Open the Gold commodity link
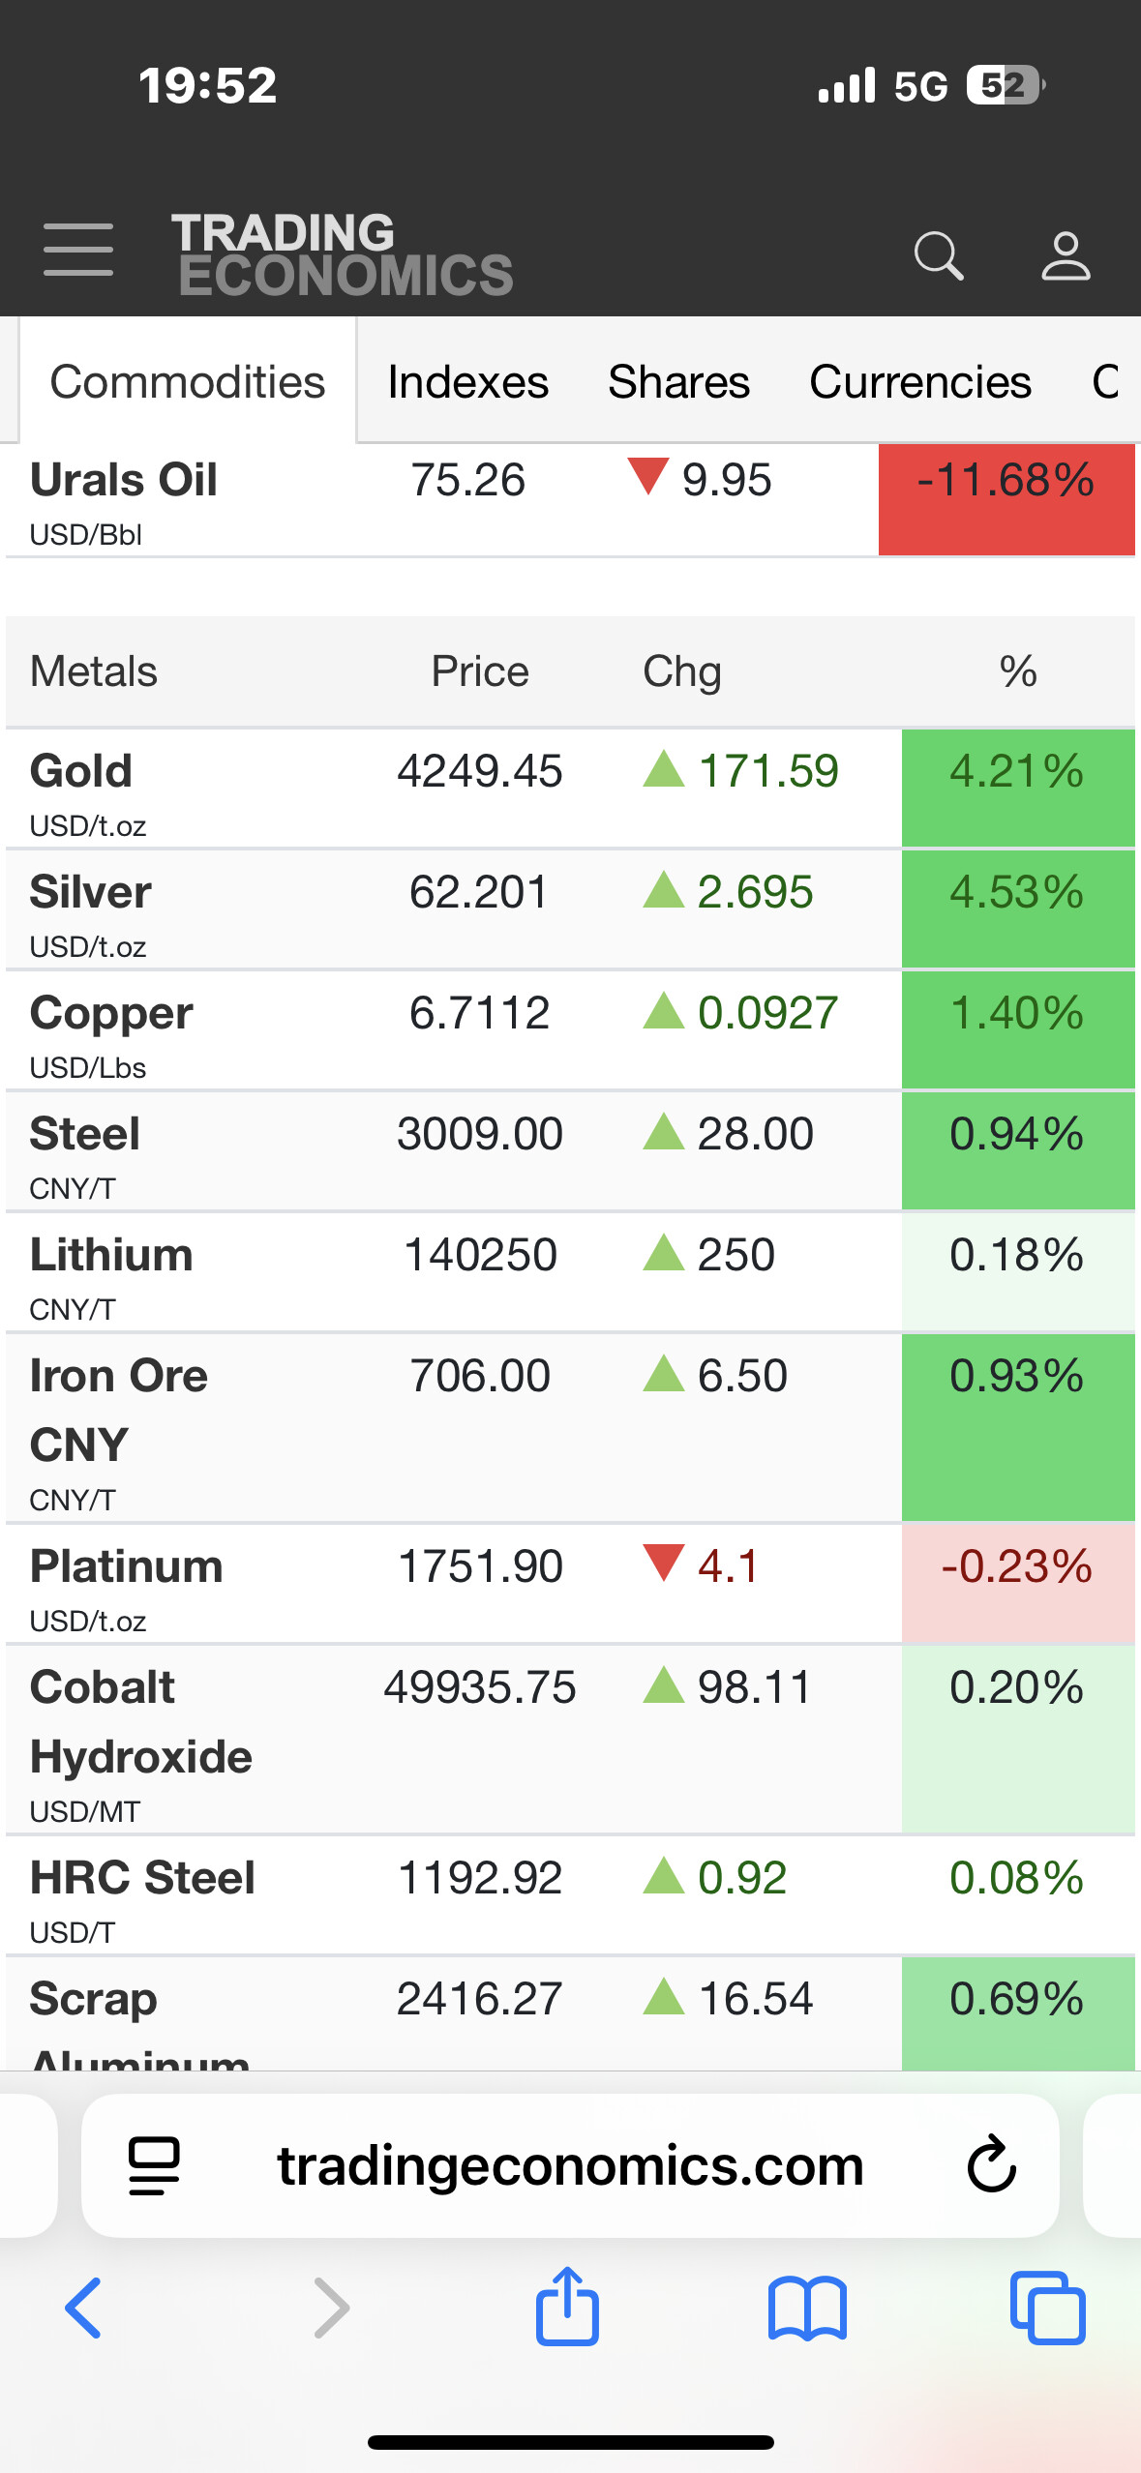Viewport: 1141px width, 2473px height. pyautogui.click(x=81, y=771)
